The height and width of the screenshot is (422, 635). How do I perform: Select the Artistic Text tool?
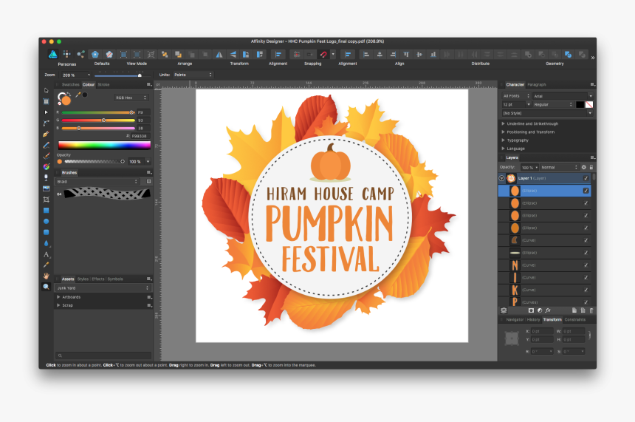tap(47, 254)
